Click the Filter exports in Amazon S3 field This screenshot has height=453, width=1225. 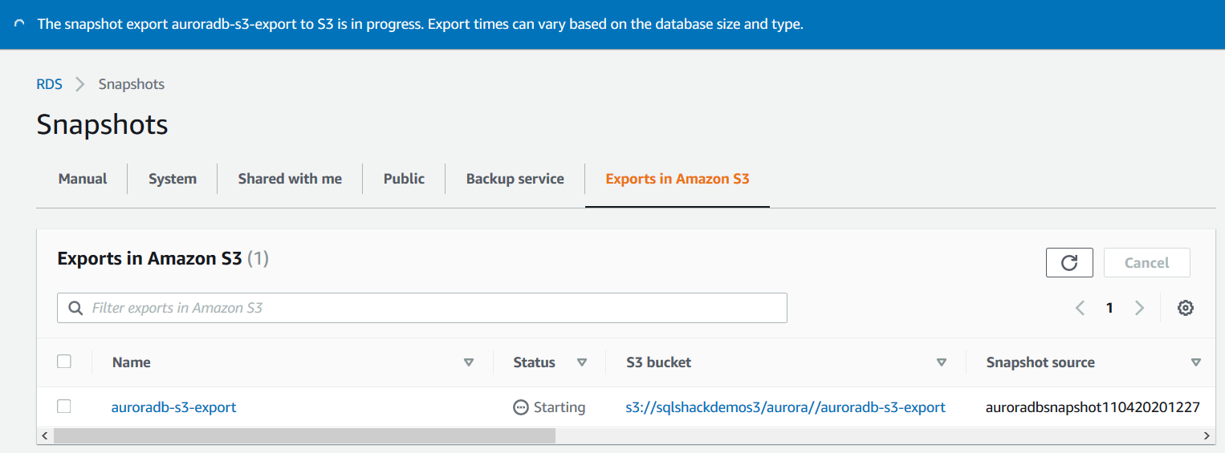pos(433,308)
